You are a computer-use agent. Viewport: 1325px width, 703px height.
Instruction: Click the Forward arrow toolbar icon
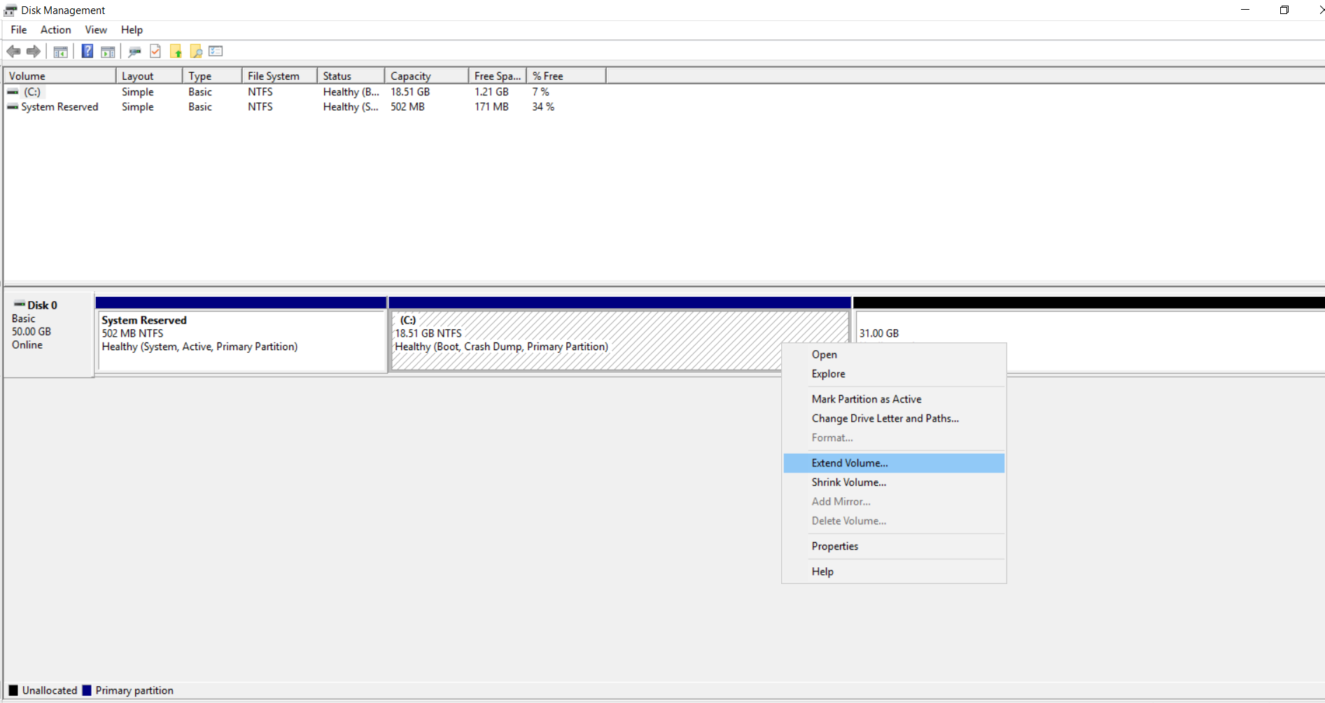[33, 51]
